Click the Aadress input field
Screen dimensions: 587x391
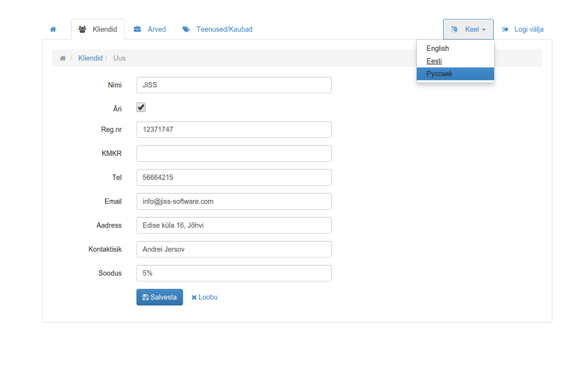pos(234,225)
